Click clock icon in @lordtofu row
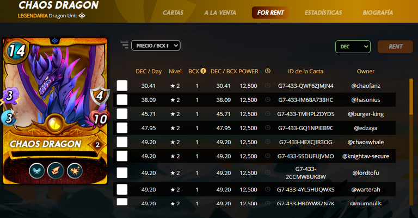Image resolution: width=418 pixels, height=218 pixels. pyautogui.click(x=268, y=172)
